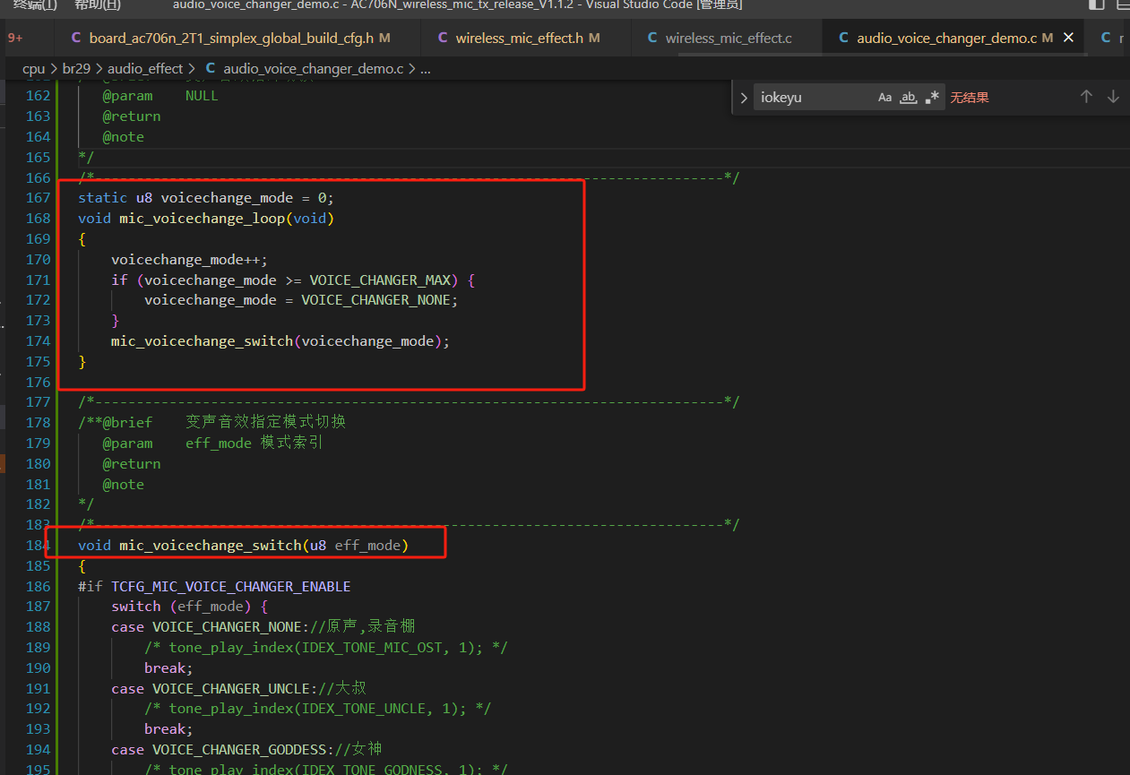The width and height of the screenshot is (1130, 775).
Task: Toggle primary sidebar layout icon
Action: point(1097,4)
